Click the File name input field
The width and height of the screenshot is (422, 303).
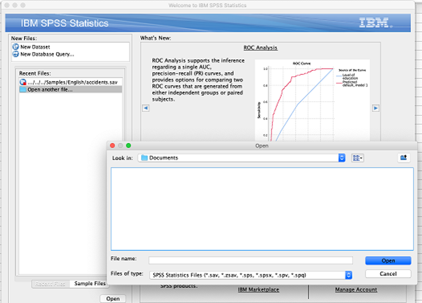(x=251, y=260)
